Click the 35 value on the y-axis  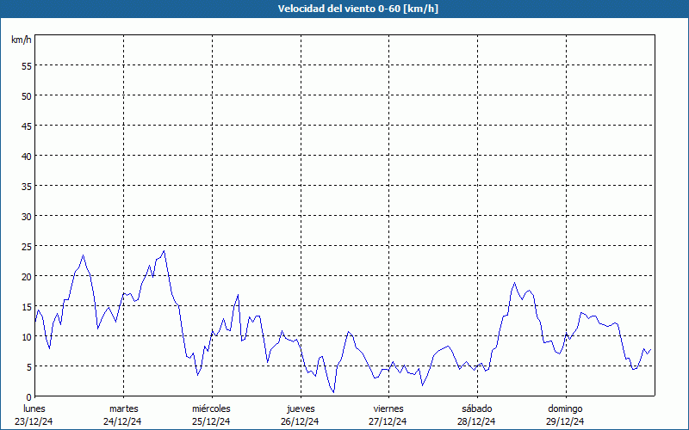[x=27, y=187]
